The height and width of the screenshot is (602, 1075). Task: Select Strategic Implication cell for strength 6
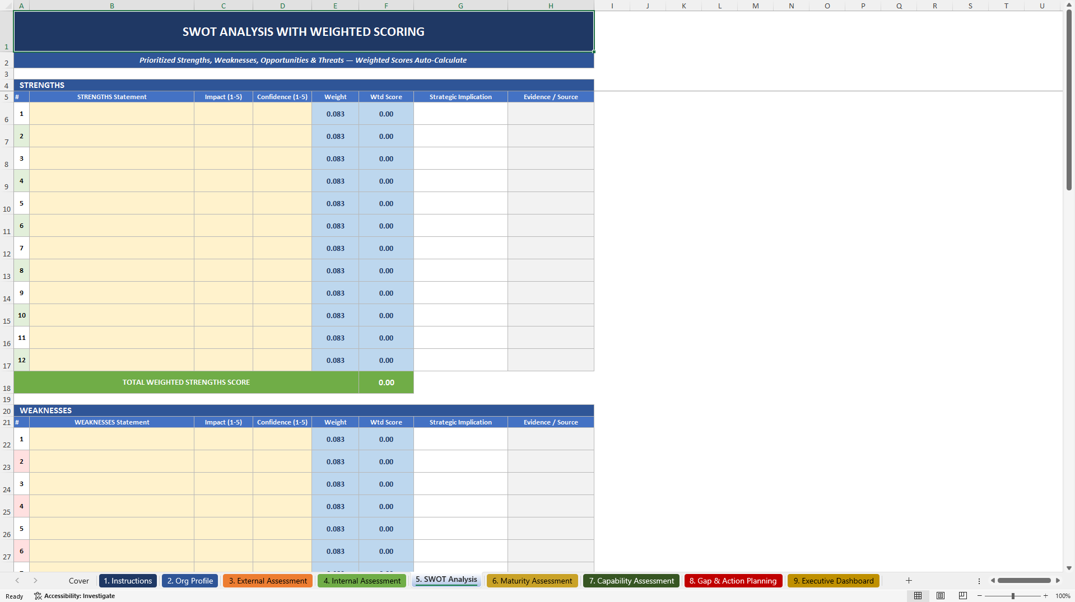point(461,226)
